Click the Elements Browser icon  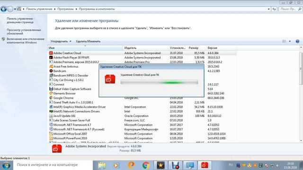(x=51, y=93)
